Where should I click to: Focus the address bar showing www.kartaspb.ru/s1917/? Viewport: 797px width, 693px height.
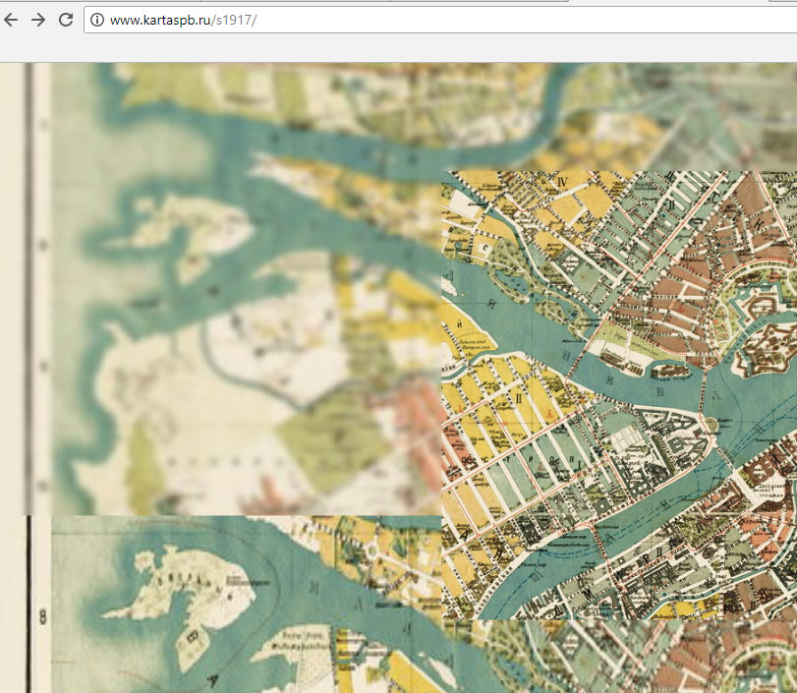click(x=440, y=20)
